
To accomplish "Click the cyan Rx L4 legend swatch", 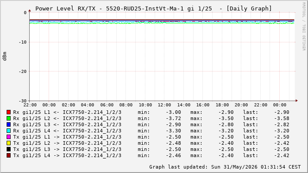I will [8, 131].
